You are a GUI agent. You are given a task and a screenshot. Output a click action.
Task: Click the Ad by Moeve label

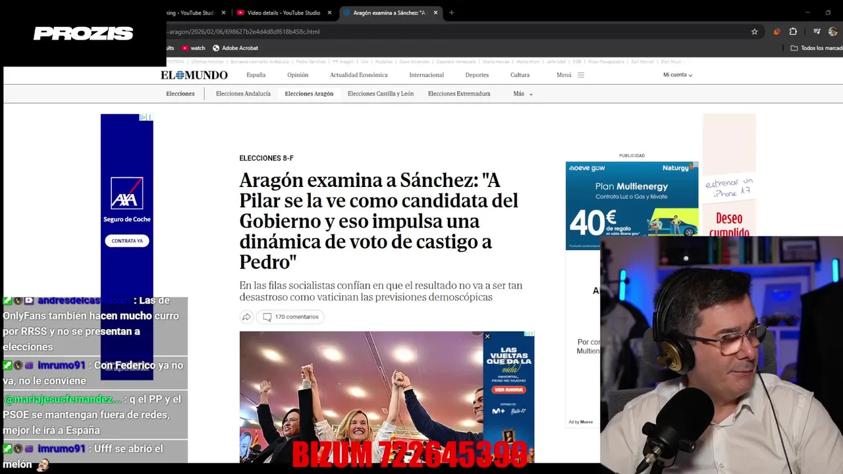[x=581, y=422]
